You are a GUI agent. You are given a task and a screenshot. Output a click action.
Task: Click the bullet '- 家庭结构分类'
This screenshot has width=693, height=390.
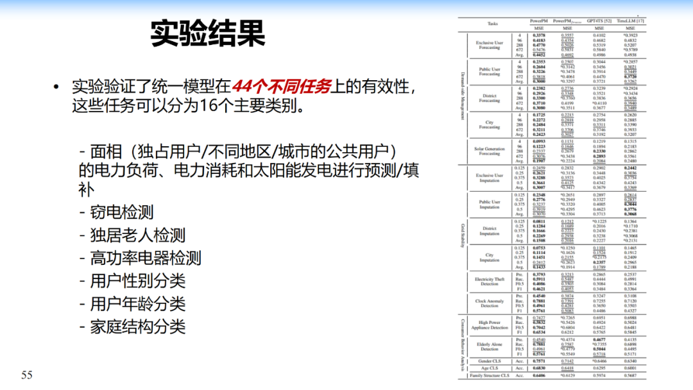pyautogui.click(x=132, y=327)
